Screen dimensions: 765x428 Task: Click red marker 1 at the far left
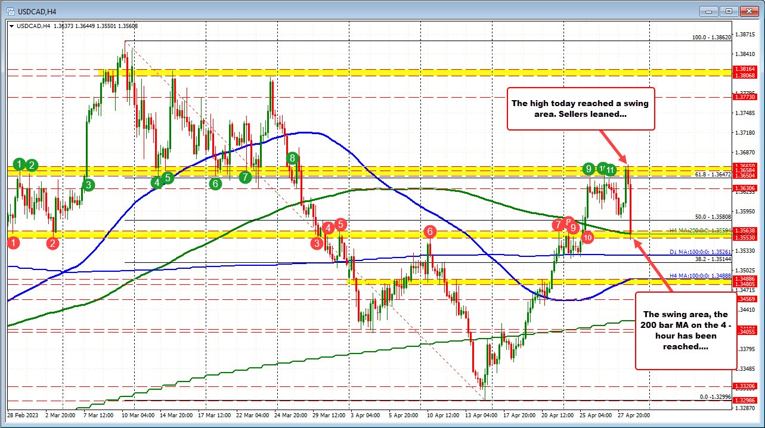[13, 243]
